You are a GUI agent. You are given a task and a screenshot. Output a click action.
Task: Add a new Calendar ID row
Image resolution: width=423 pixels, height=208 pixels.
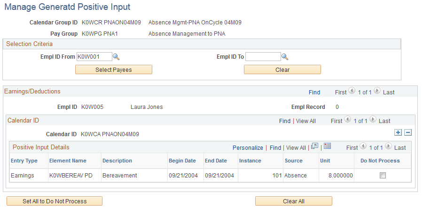398,132
